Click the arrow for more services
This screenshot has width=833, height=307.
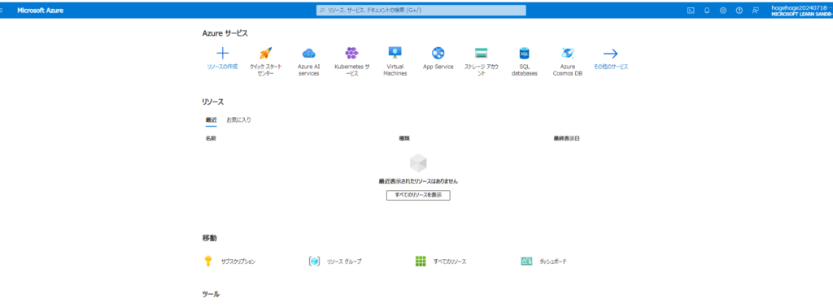pos(610,53)
